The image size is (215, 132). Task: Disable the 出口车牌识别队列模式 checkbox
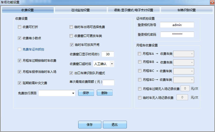click(71, 73)
